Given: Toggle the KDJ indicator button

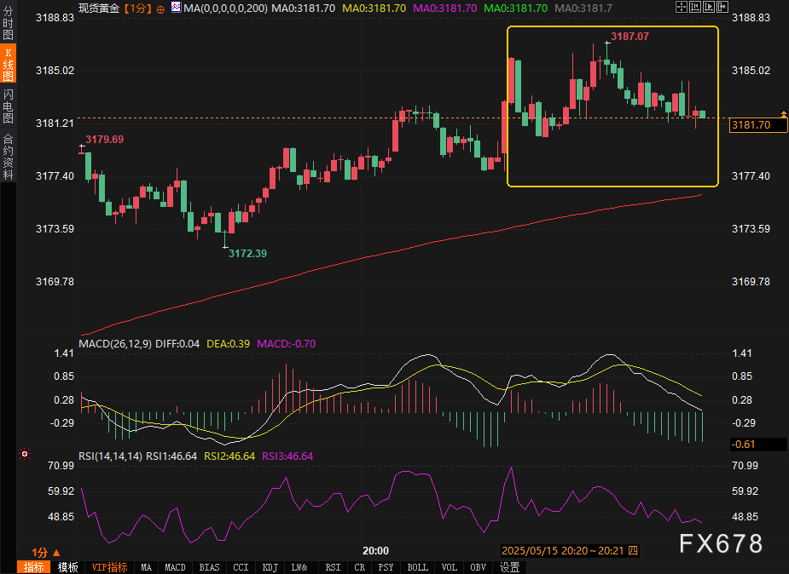Looking at the screenshot, I should (x=270, y=567).
